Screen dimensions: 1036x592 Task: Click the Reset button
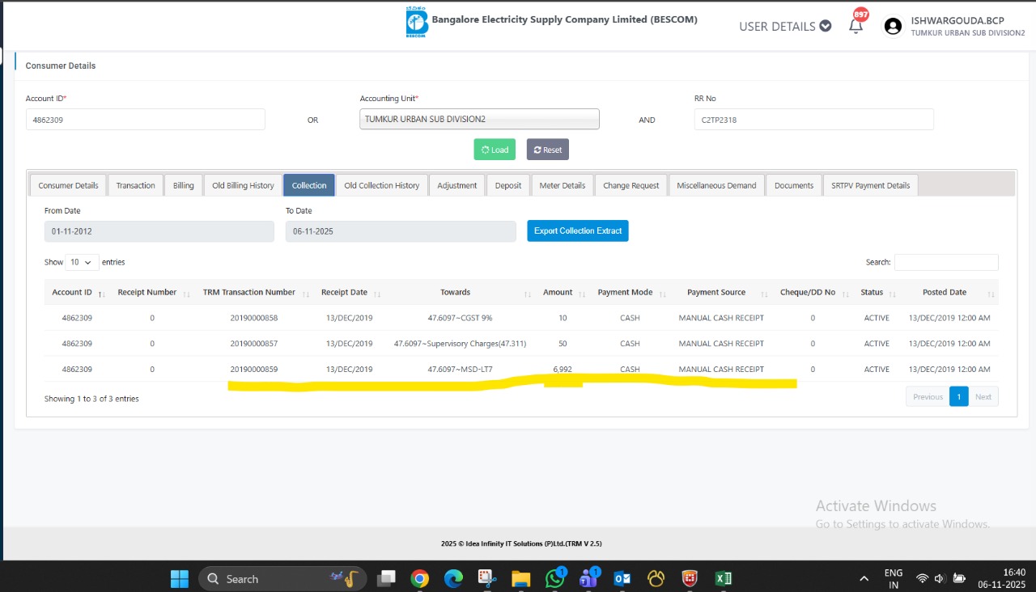click(x=547, y=150)
